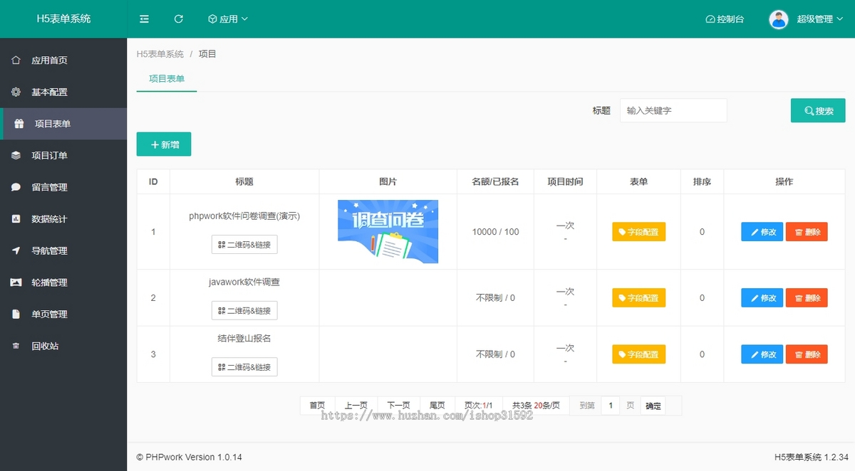Click the 标题 keyword search field
The image size is (855, 471).
tap(673, 111)
